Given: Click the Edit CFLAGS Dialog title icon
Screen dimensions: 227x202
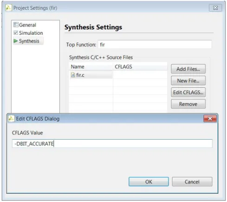Looking at the screenshot, I should click(x=11, y=119).
